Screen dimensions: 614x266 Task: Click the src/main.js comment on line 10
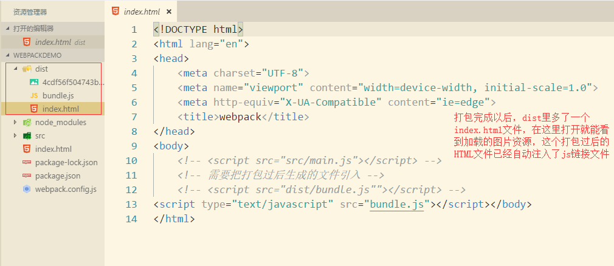click(x=310, y=160)
